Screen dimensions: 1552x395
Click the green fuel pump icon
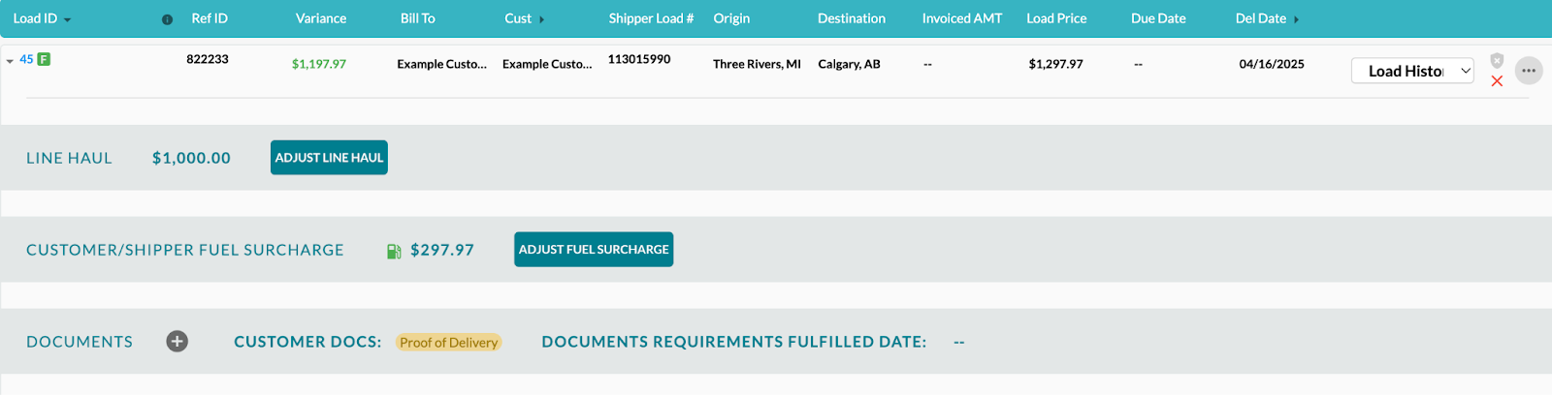click(x=394, y=251)
